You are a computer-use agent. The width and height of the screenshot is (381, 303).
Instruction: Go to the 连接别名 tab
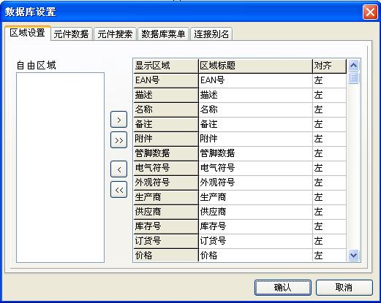point(211,34)
